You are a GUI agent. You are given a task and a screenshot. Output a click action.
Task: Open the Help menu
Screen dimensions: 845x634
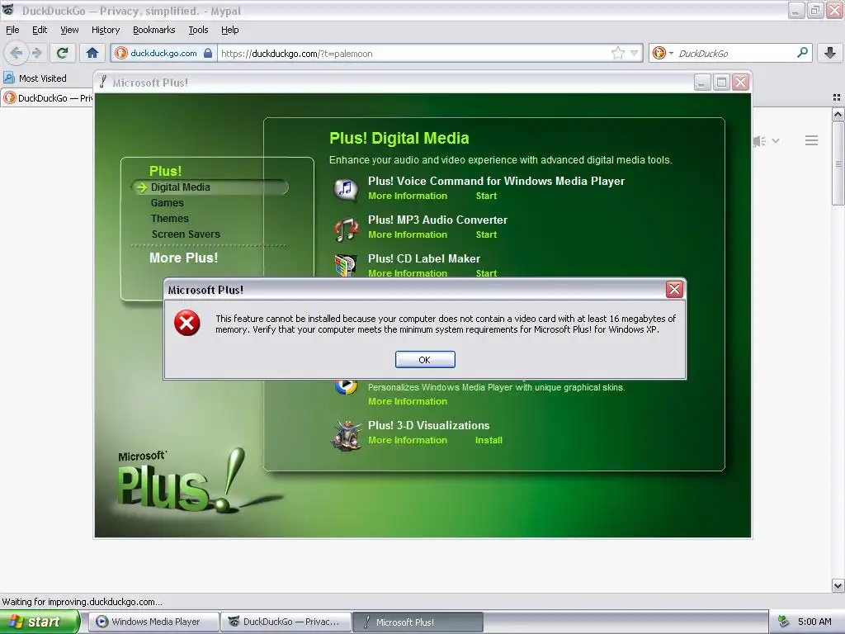click(x=229, y=30)
